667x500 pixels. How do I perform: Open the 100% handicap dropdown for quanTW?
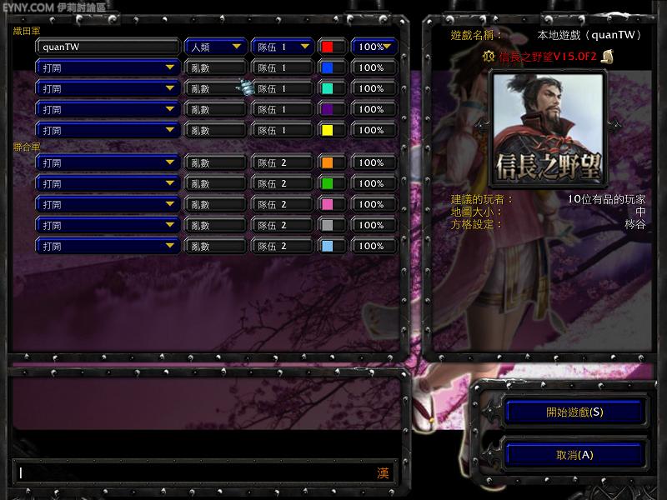374,47
